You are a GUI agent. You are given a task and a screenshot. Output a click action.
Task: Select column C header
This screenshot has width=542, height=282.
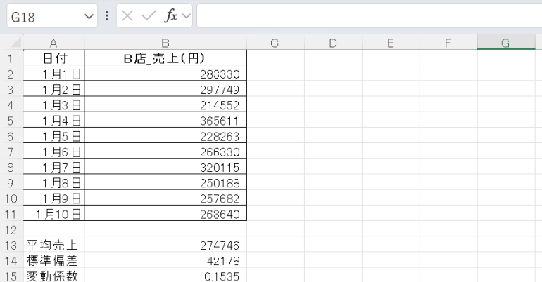tap(275, 43)
